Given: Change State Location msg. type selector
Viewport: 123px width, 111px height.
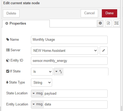Looking at the screenshot, I should tap(38, 94).
